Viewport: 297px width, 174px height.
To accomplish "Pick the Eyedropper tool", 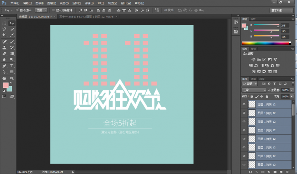I will click(12, 35).
